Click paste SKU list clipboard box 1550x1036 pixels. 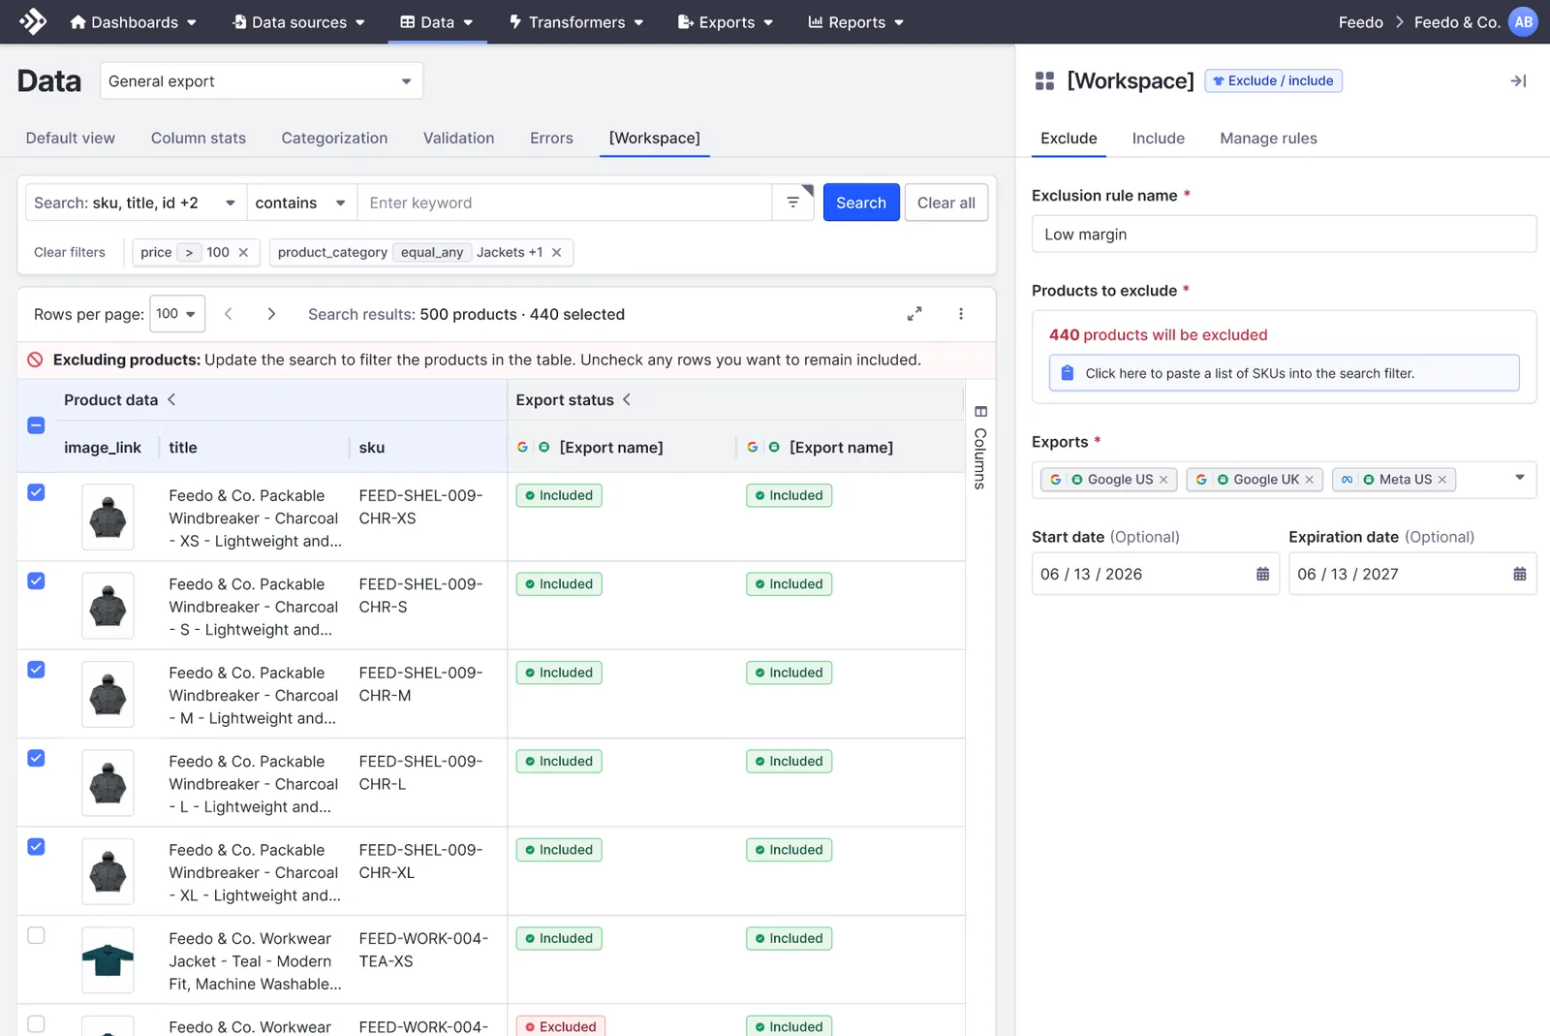pos(1284,373)
